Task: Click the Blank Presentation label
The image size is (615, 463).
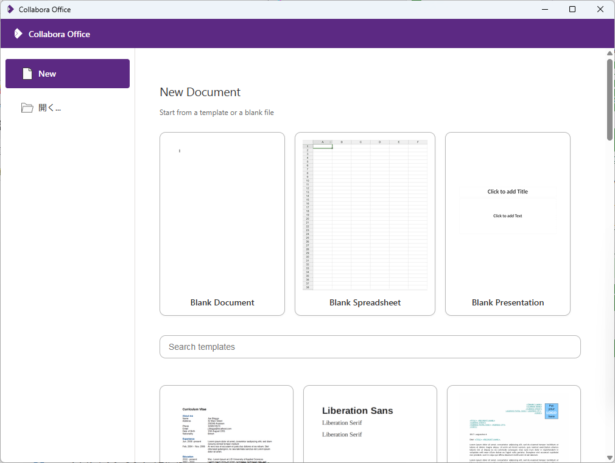Action: (508, 302)
